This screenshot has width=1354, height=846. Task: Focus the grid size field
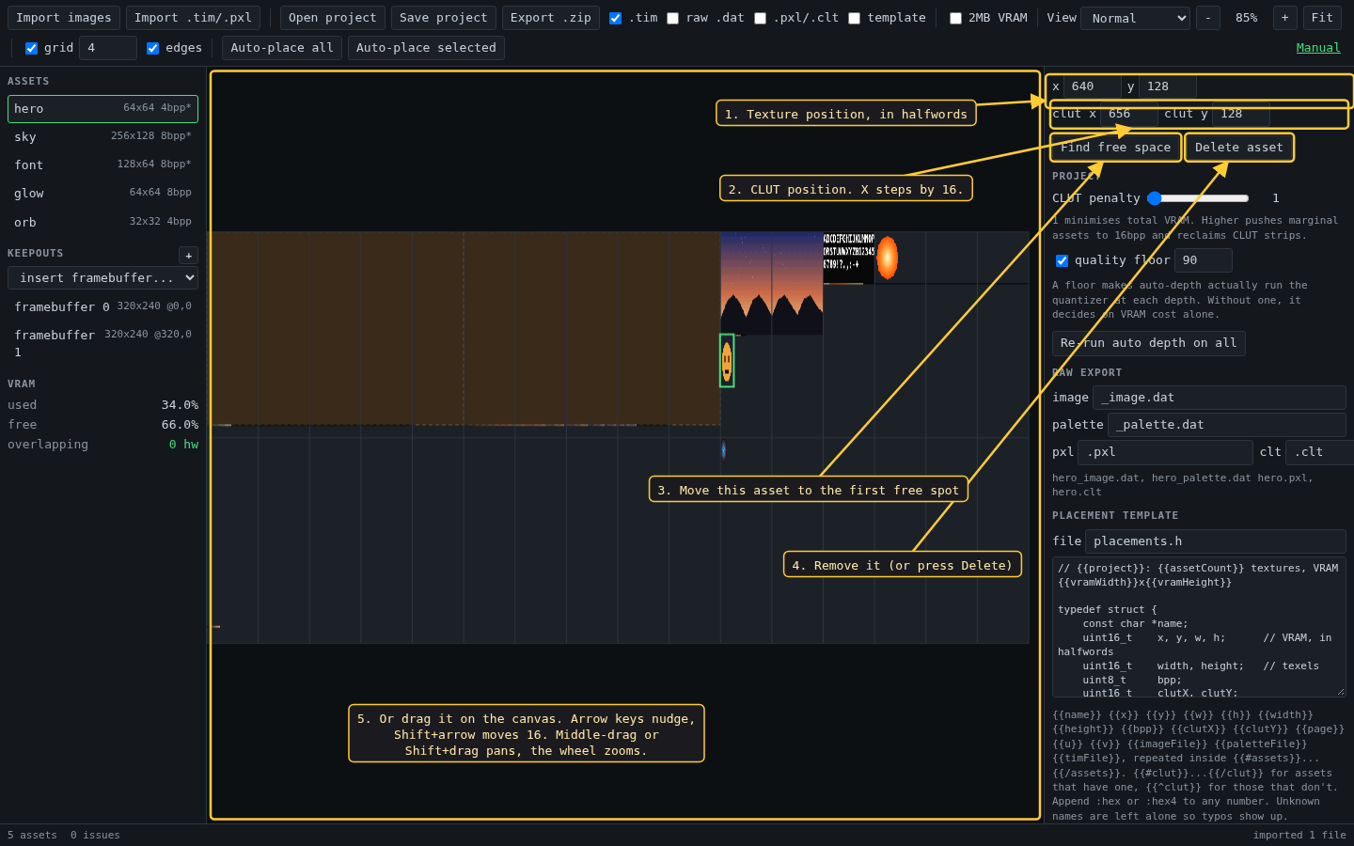click(x=108, y=48)
